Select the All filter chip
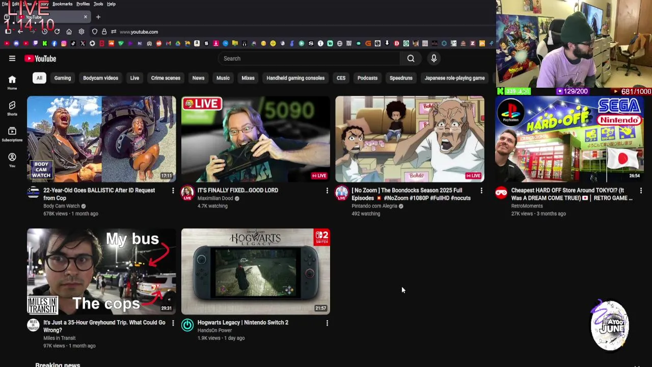Image resolution: width=652 pixels, height=367 pixels. click(x=39, y=78)
